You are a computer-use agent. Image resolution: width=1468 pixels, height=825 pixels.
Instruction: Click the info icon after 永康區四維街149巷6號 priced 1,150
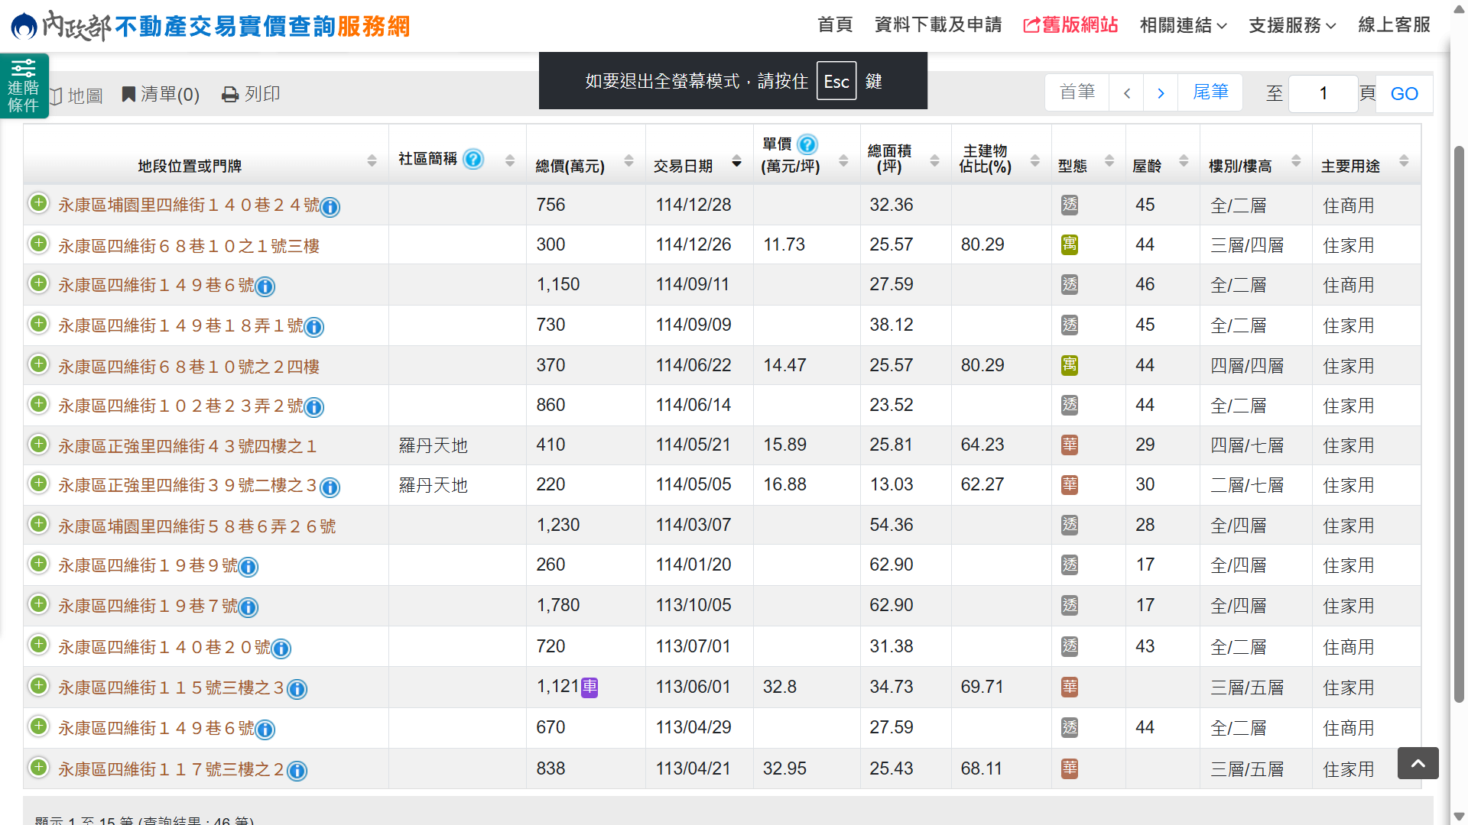click(x=265, y=286)
